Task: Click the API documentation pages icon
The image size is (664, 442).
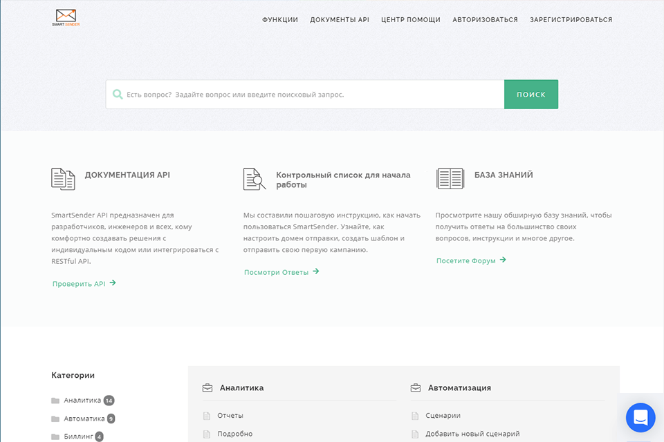Action: tap(63, 179)
